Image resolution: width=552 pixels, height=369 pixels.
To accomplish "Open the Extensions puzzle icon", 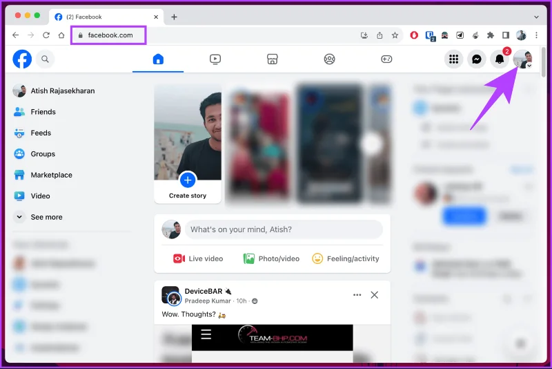I will [x=490, y=35].
